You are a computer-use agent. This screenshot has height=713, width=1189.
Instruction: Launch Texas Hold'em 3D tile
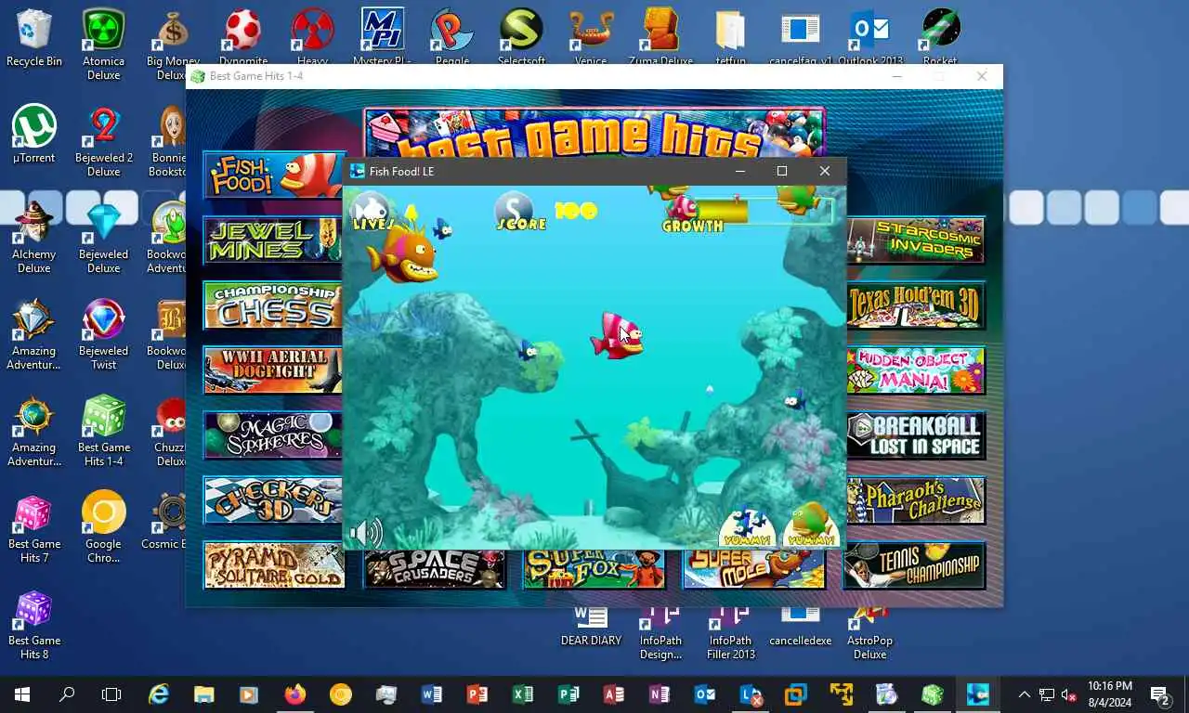916,305
